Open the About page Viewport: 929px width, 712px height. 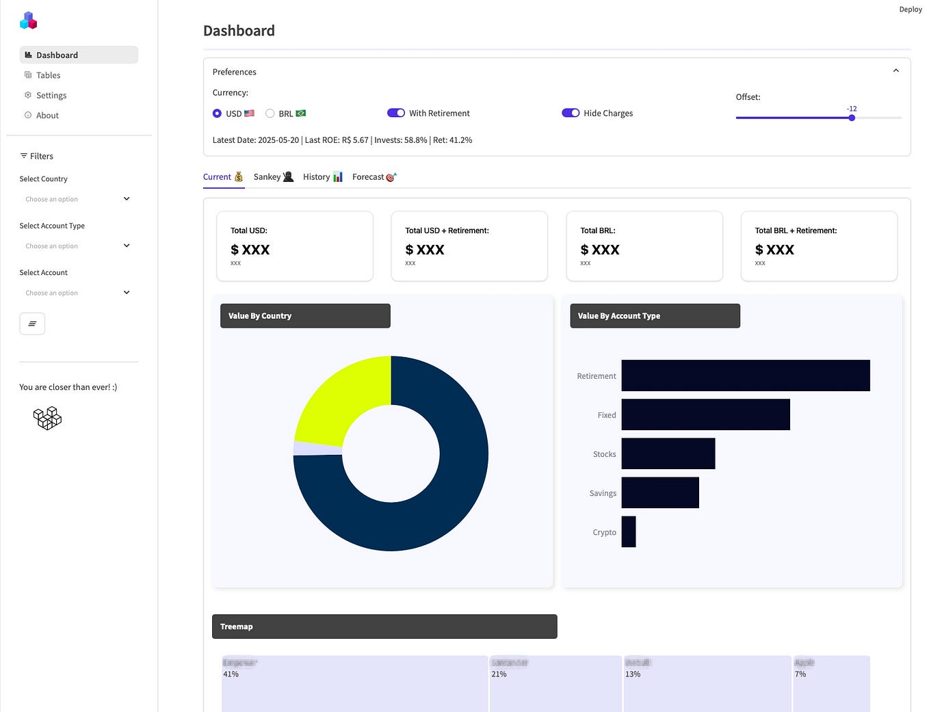click(47, 115)
